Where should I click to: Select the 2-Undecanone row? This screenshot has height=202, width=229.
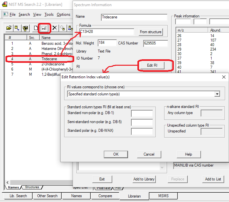[x=39, y=64]
